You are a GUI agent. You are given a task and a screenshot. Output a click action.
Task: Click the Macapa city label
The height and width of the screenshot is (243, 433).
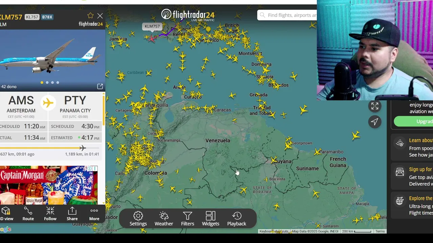click(362, 204)
